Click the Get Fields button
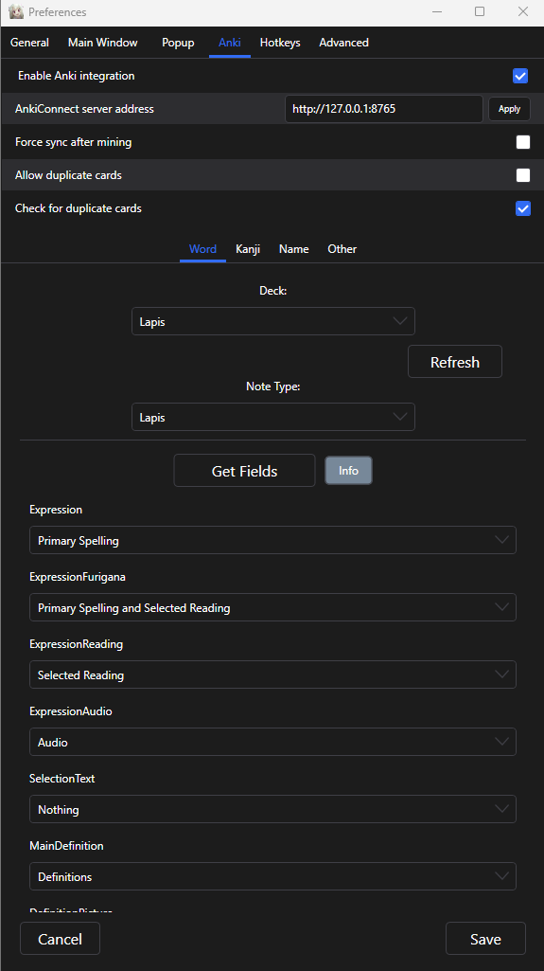This screenshot has width=544, height=971. [244, 471]
